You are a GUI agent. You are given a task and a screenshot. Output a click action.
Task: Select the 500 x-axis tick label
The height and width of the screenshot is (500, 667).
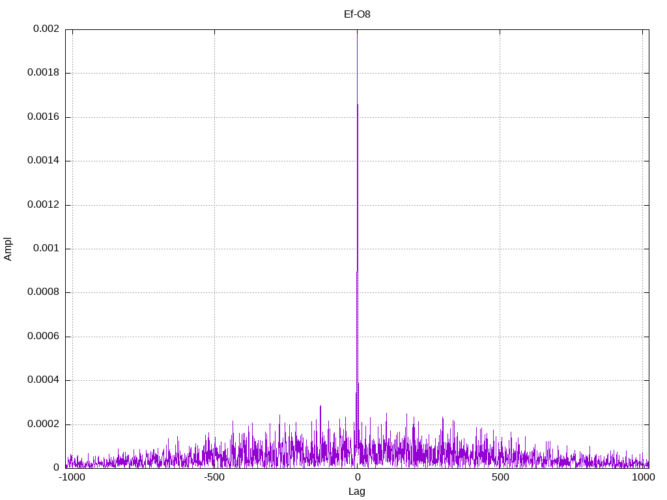[x=500, y=478]
